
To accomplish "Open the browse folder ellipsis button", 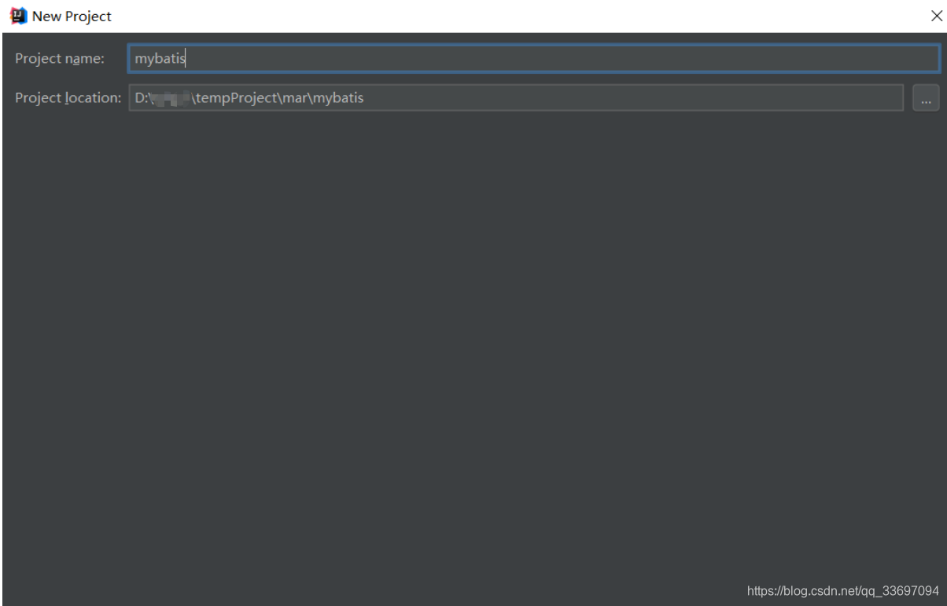I will 926,98.
